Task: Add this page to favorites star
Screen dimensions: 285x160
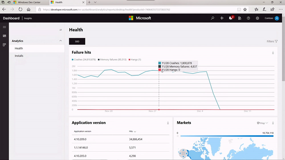Action: pyautogui.click(x=245, y=9)
